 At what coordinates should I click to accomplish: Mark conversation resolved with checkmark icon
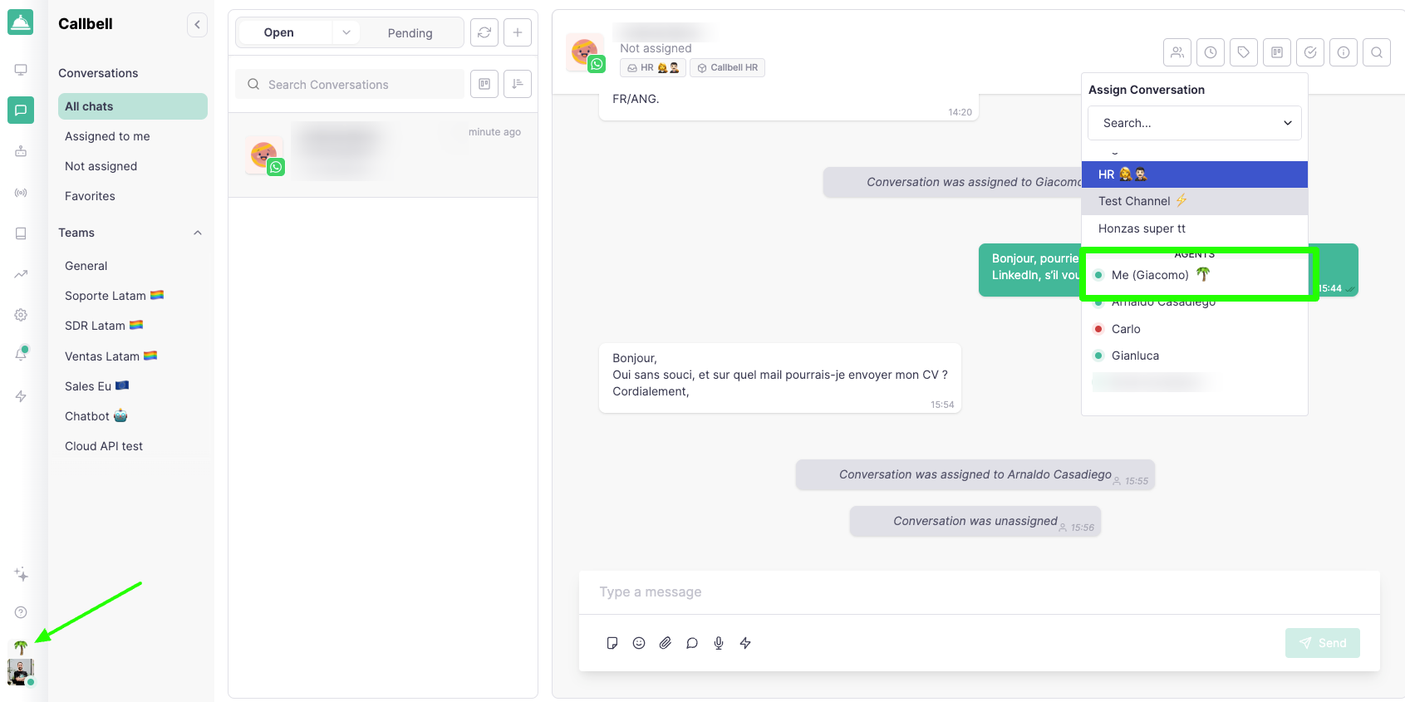1310,52
